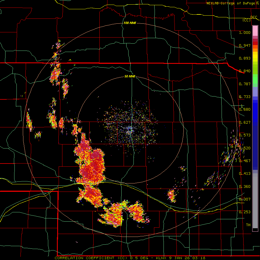Click the 0.573 scale value

245,135
